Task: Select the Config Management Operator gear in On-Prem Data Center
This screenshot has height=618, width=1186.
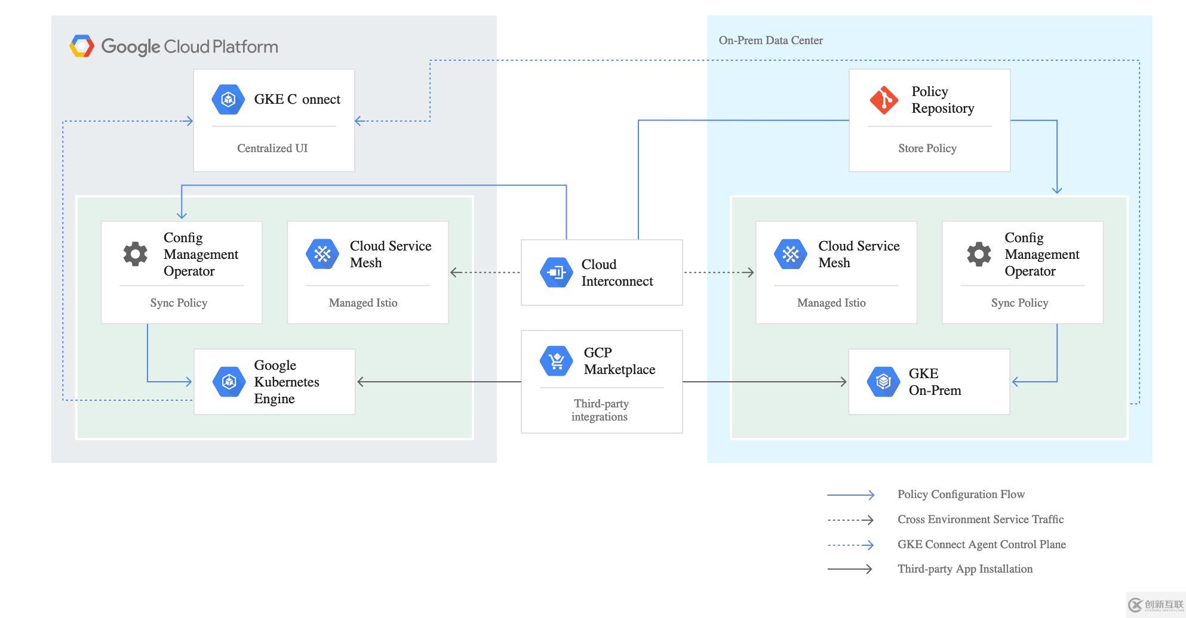Action: tap(979, 254)
